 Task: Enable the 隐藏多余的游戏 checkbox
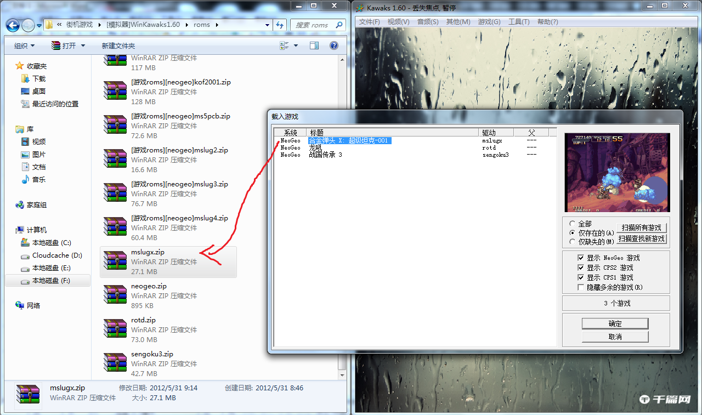581,287
